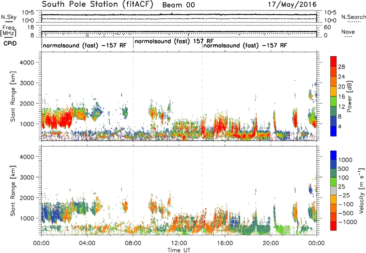
Task: Click the 08:00 time axis label
Action: click(x=133, y=243)
